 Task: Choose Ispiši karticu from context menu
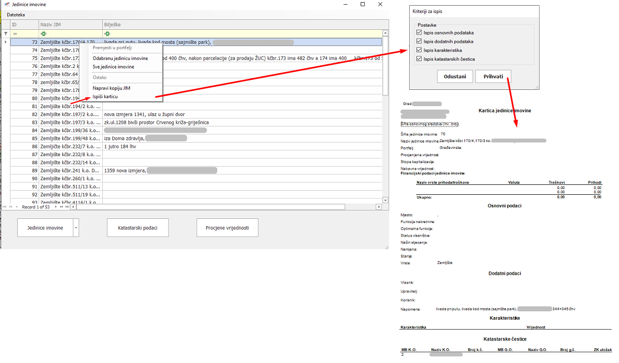pyautogui.click(x=105, y=97)
